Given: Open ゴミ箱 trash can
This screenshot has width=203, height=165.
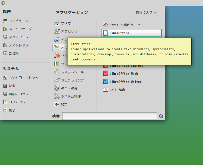Looking at the screenshot, I should pyautogui.click(x=11, y=53).
